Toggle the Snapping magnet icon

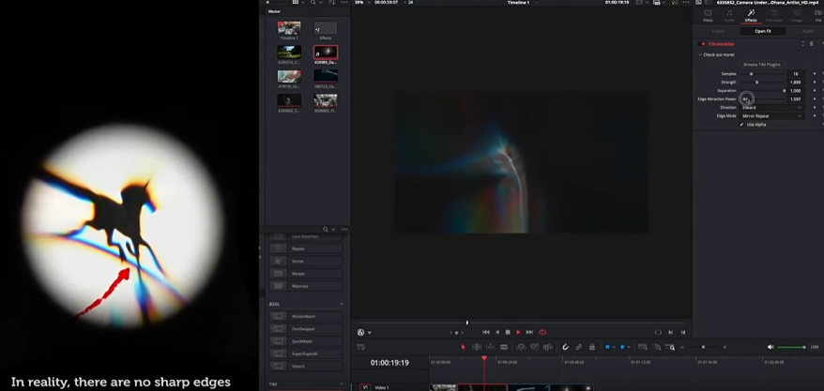(565, 347)
